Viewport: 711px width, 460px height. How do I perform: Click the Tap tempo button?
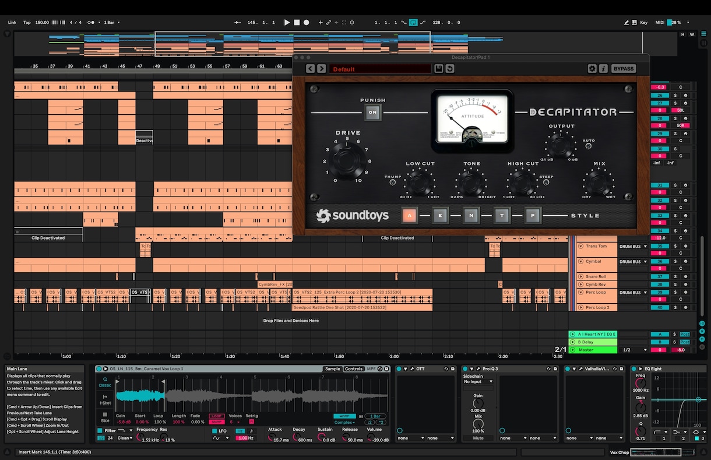(x=27, y=23)
